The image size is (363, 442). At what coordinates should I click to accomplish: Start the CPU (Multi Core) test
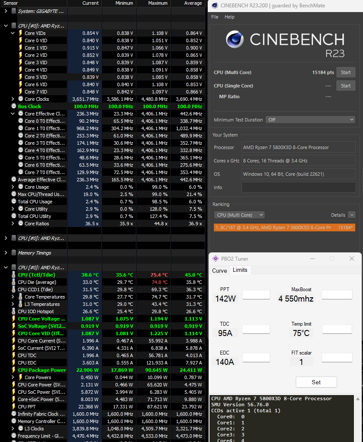[x=346, y=72]
